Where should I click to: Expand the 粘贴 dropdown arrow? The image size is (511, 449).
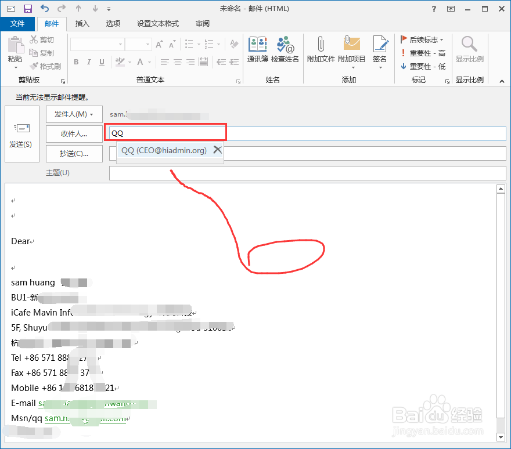[16, 68]
